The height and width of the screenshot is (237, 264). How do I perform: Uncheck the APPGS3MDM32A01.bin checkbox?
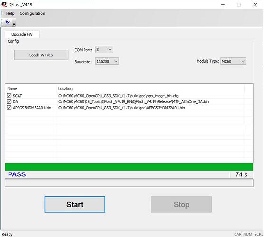[9, 108]
